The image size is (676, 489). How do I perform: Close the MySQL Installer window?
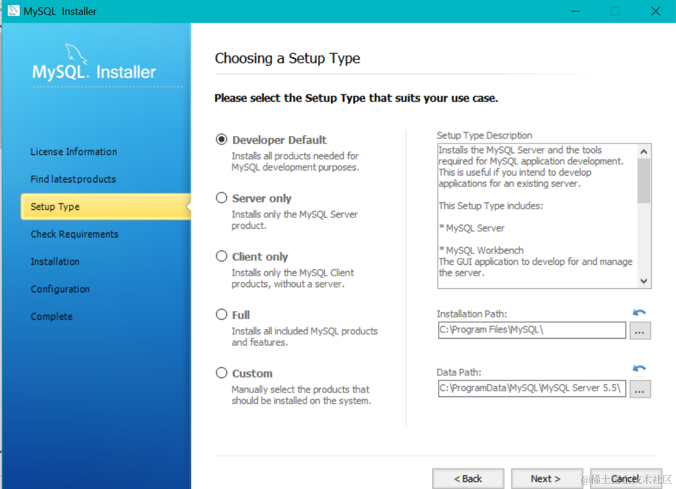[655, 11]
